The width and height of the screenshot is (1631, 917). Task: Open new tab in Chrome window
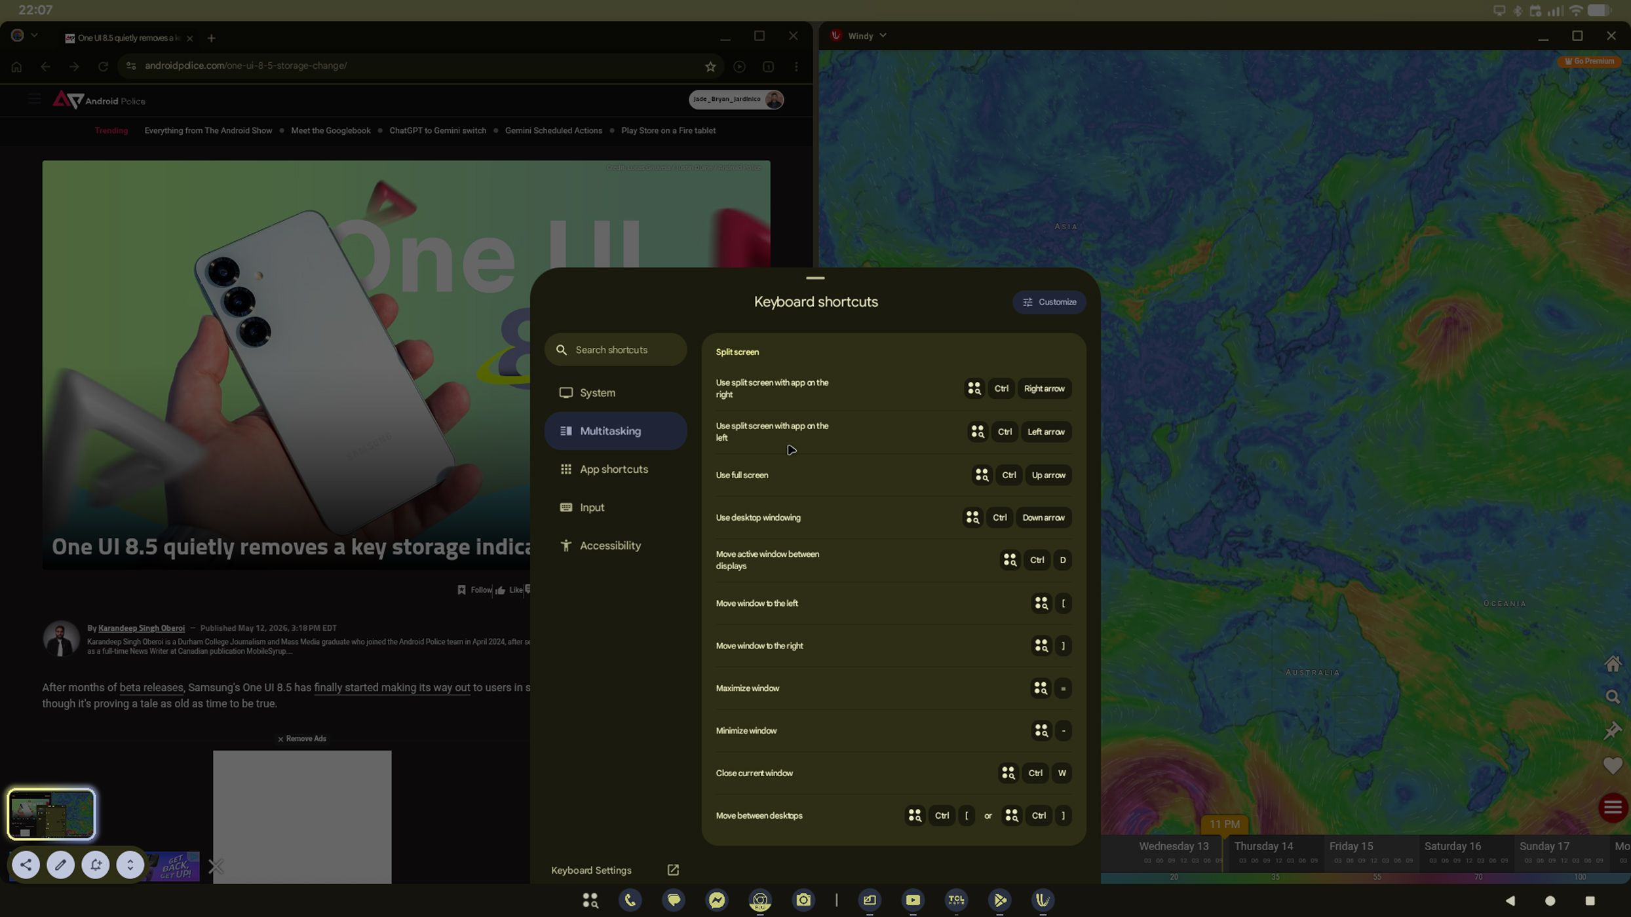(x=211, y=38)
